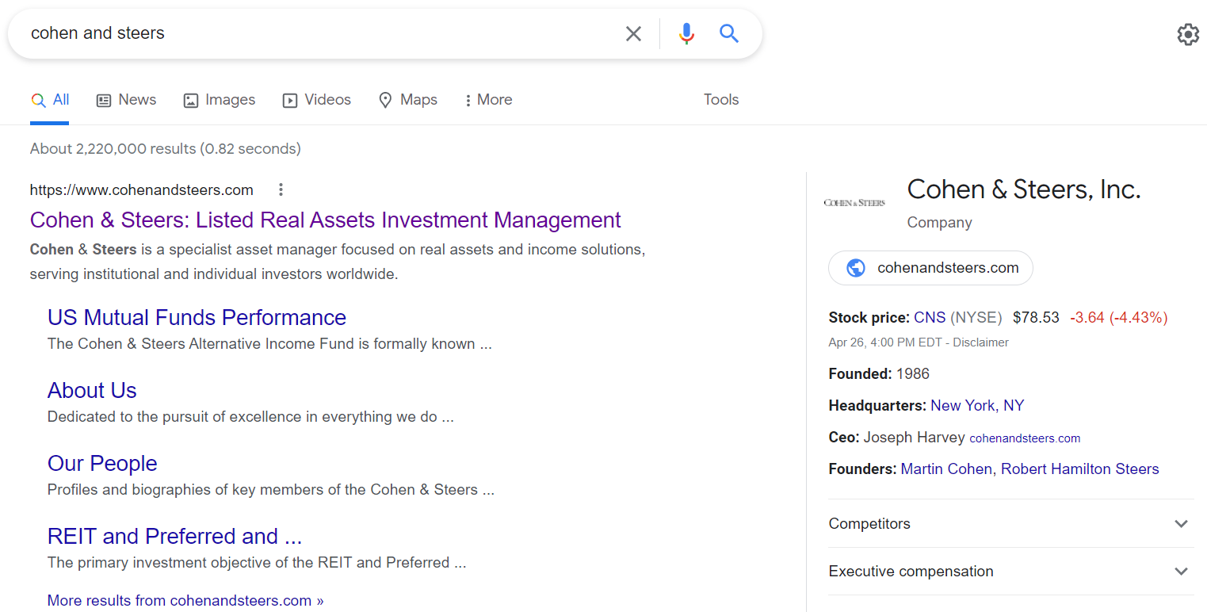Click the Founded: 1986 fact
This screenshot has height=612, width=1207.
(879, 373)
